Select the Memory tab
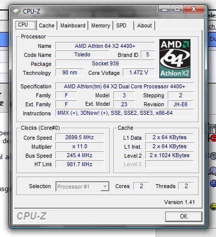 pos(101,25)
